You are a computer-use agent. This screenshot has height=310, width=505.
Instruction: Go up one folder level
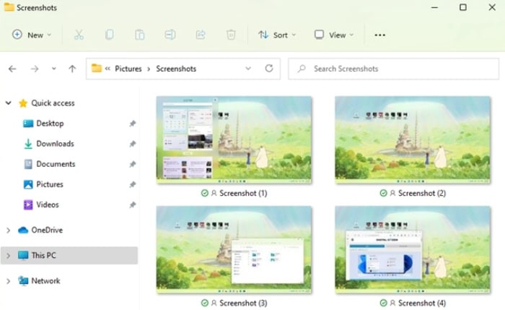coord(72,69)
